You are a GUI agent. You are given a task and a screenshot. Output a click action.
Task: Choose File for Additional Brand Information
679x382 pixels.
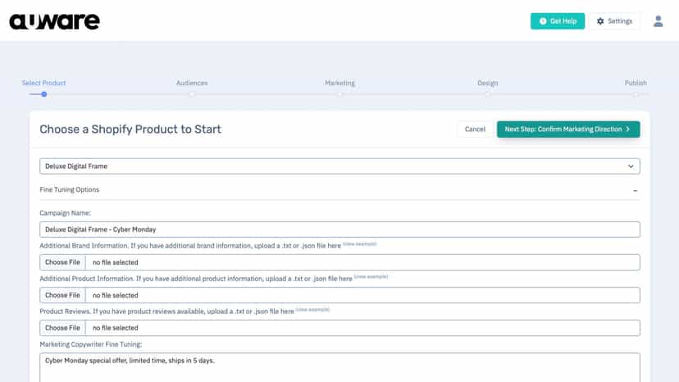(x=62, y=262)
